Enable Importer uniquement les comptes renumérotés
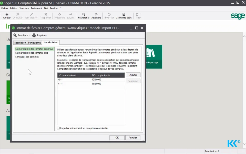246x154 pixels. (58, 128)
